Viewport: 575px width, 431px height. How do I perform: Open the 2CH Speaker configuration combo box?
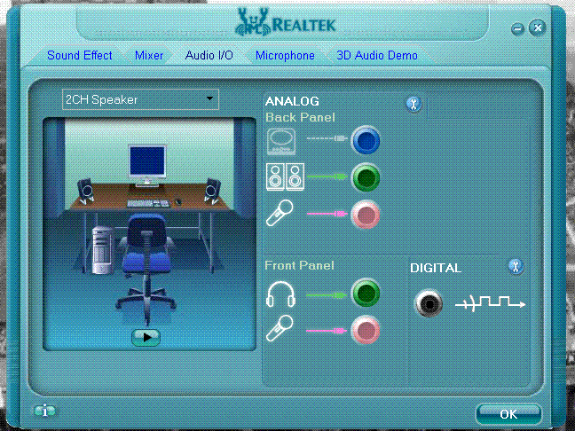[x=140, y=99]
